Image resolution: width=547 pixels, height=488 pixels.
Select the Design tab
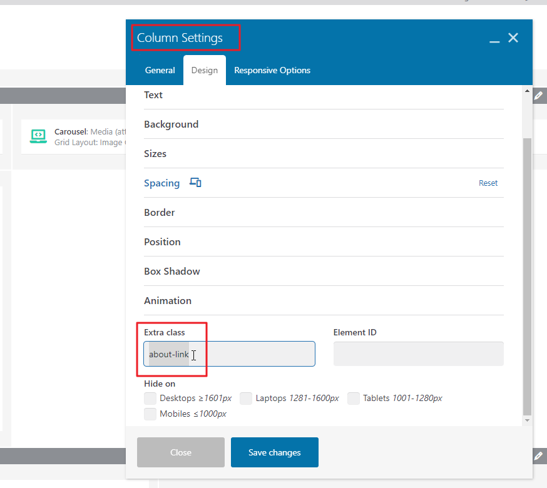(205, 70)
